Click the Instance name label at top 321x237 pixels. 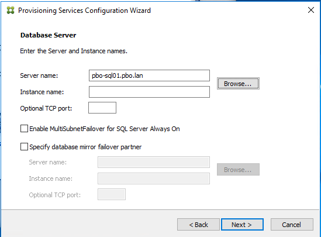coord(42,92)
